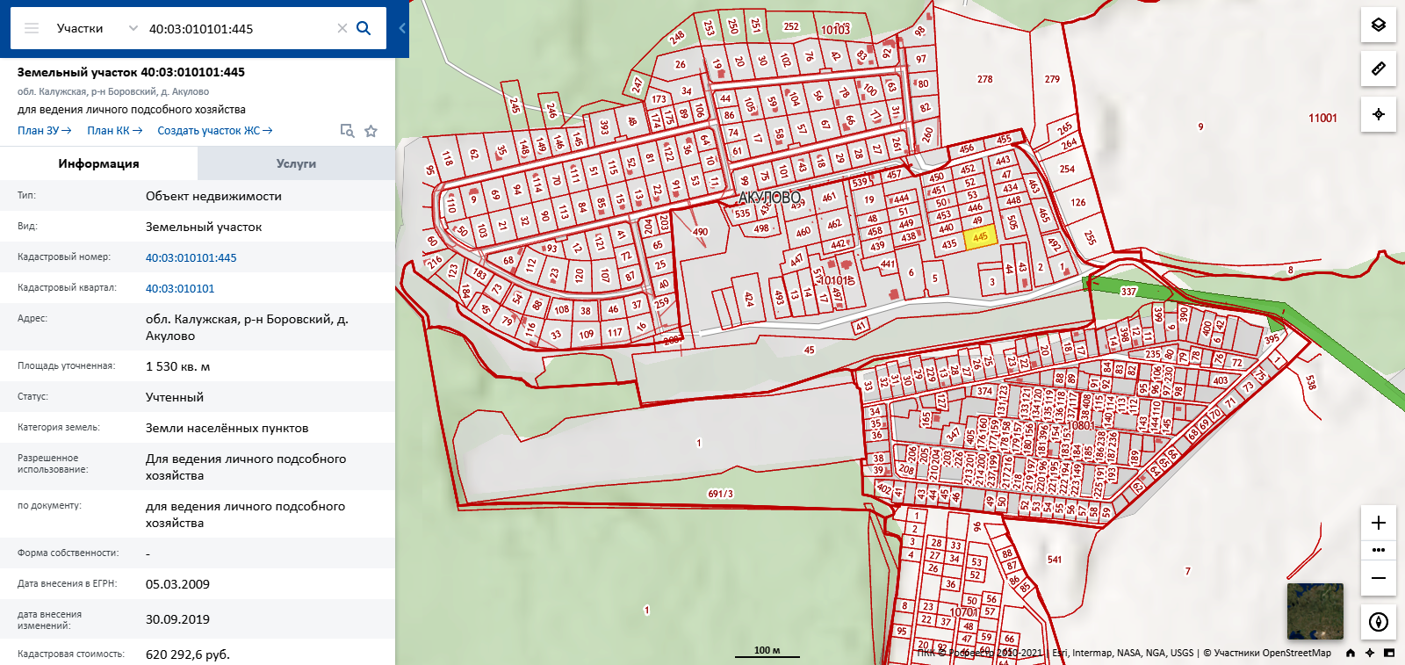Select the Информация tab
The image size is (1405, 665).
(98, 163)
